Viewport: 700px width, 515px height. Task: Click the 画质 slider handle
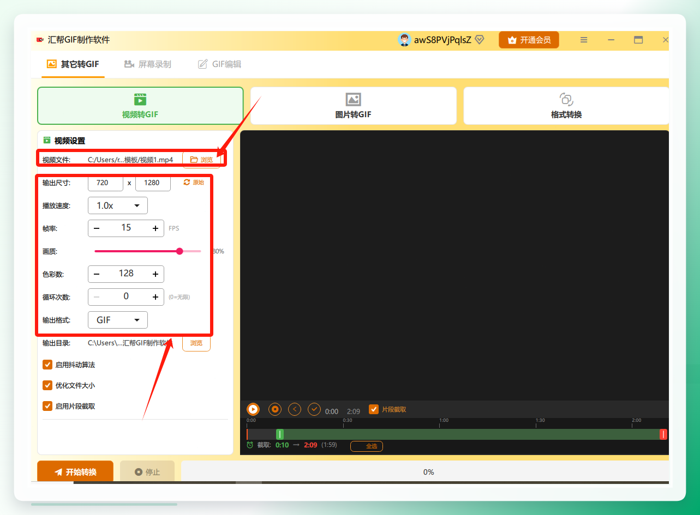tap(180, 251)
